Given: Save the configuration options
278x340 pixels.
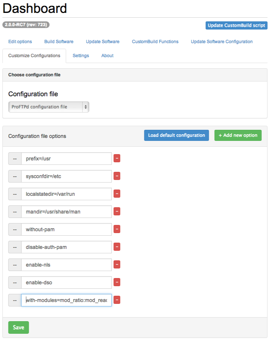Looking at the screenshot, I should point(18,327).
